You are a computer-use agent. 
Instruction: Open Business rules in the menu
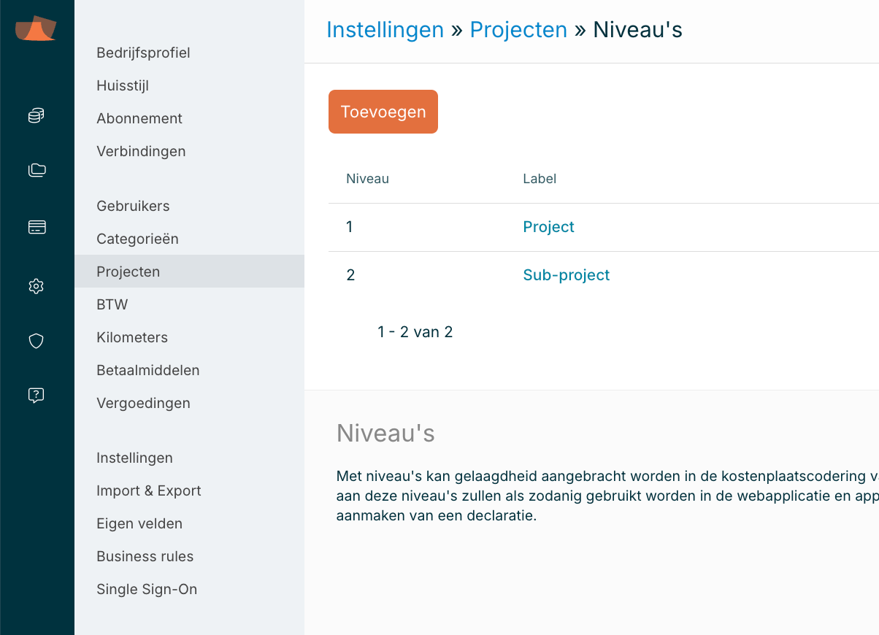145,556
